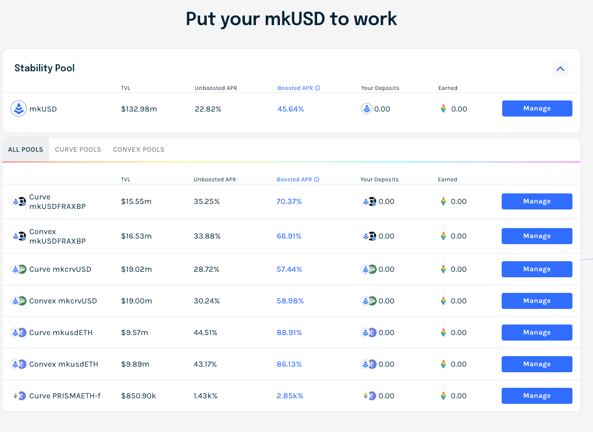Click the Curve PRISMAETH-f pool pair icon
The image size is (593, 432).
(x=19, y=396)
